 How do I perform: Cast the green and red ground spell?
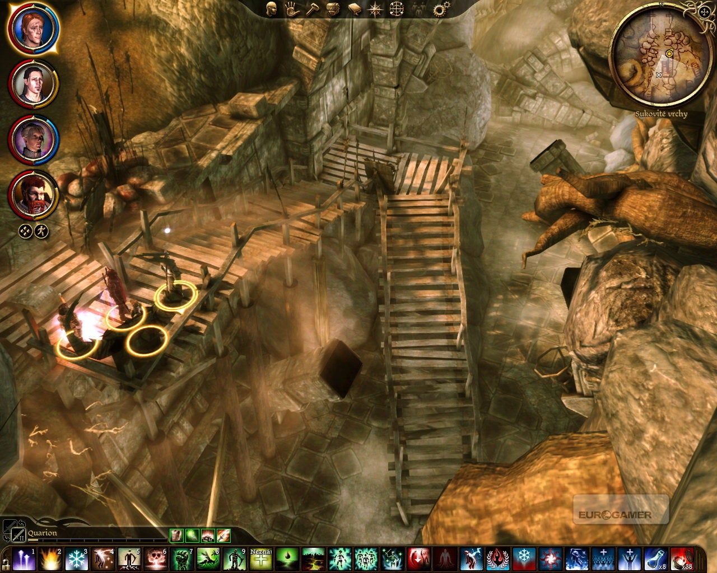314,559
